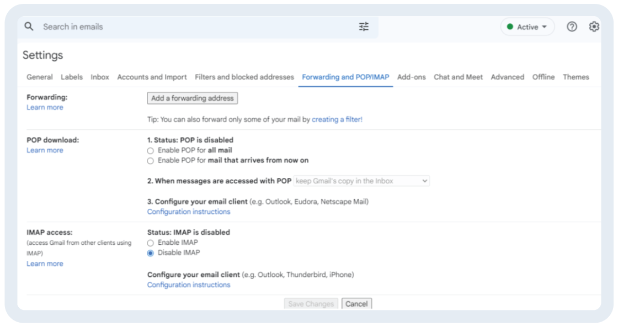The width and height of the screenshot is (618, 326).
Task: Select the Enable IMAP option
Action: coord(151,243)
